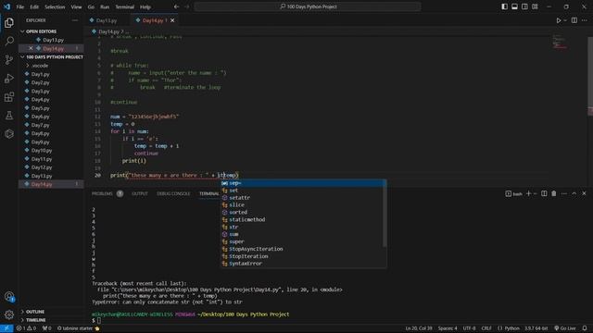Open the run button dropdown arrow
Image resolution: width=593 pixels, height=333 pixels.
tap(565, 20)
